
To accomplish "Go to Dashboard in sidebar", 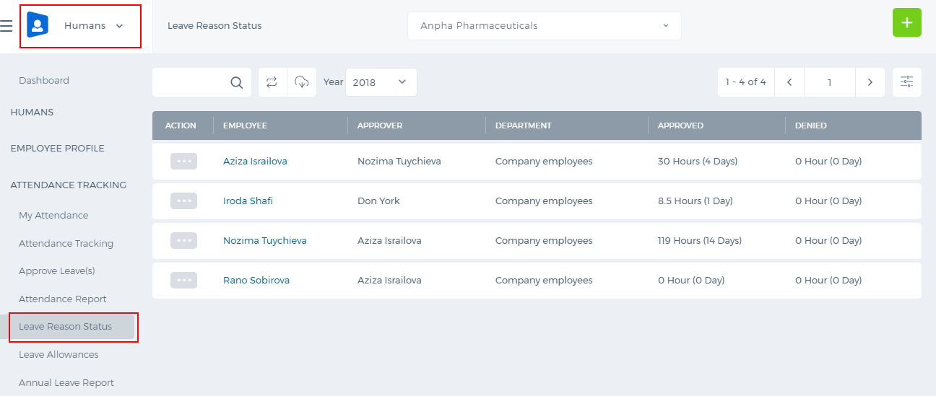I will [44, 81].
